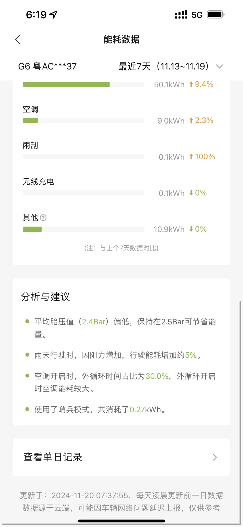Tap the 5G network status indicator

pos(197,15)
